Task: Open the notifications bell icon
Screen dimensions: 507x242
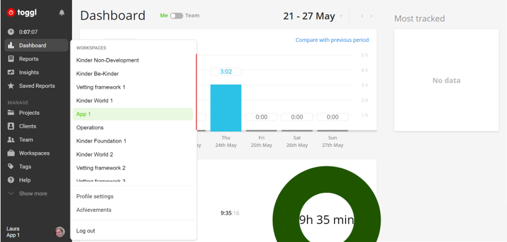Action: (x=62, y=13)
